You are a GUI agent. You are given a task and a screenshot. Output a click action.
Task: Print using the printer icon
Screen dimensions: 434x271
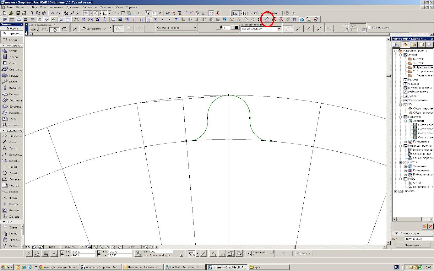(24, 13)
